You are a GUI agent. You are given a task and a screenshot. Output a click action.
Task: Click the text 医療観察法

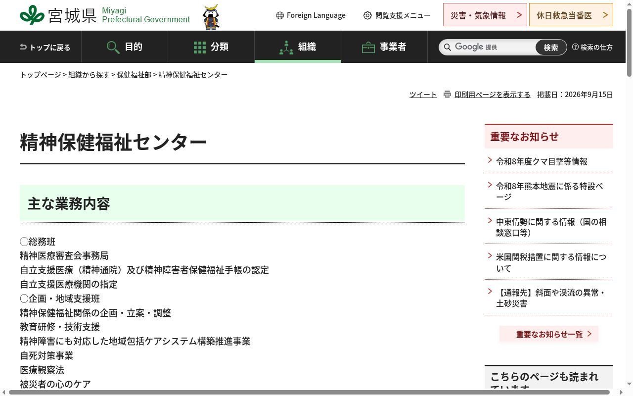pyautogui.click(x=42, y=370)
